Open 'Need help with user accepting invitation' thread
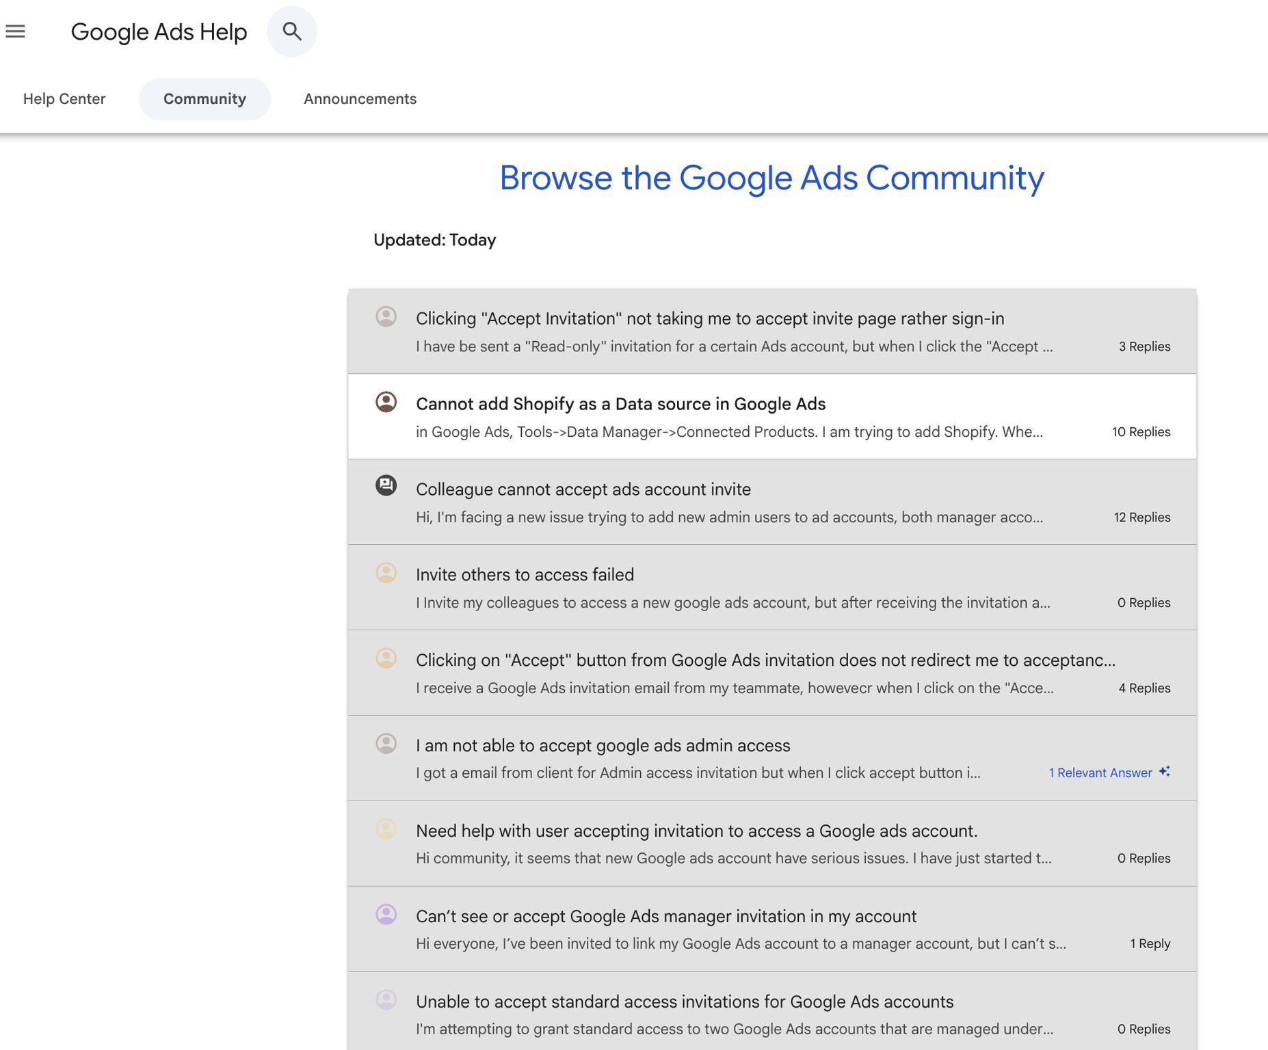Screen dimensions: 1268x1050 (696, 831)
